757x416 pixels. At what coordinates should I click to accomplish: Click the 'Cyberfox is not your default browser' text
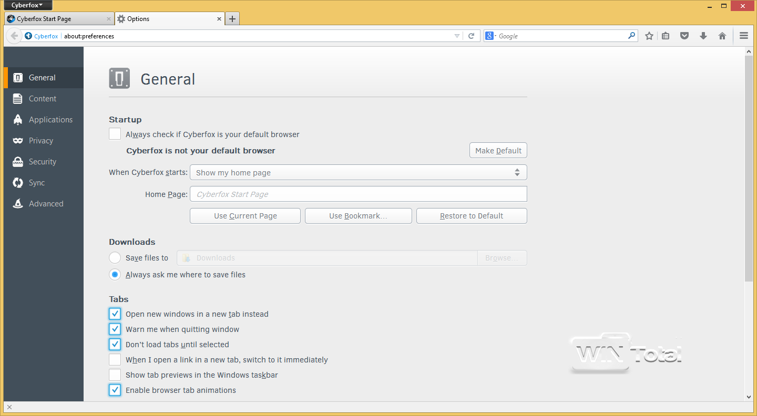[201, 151]
